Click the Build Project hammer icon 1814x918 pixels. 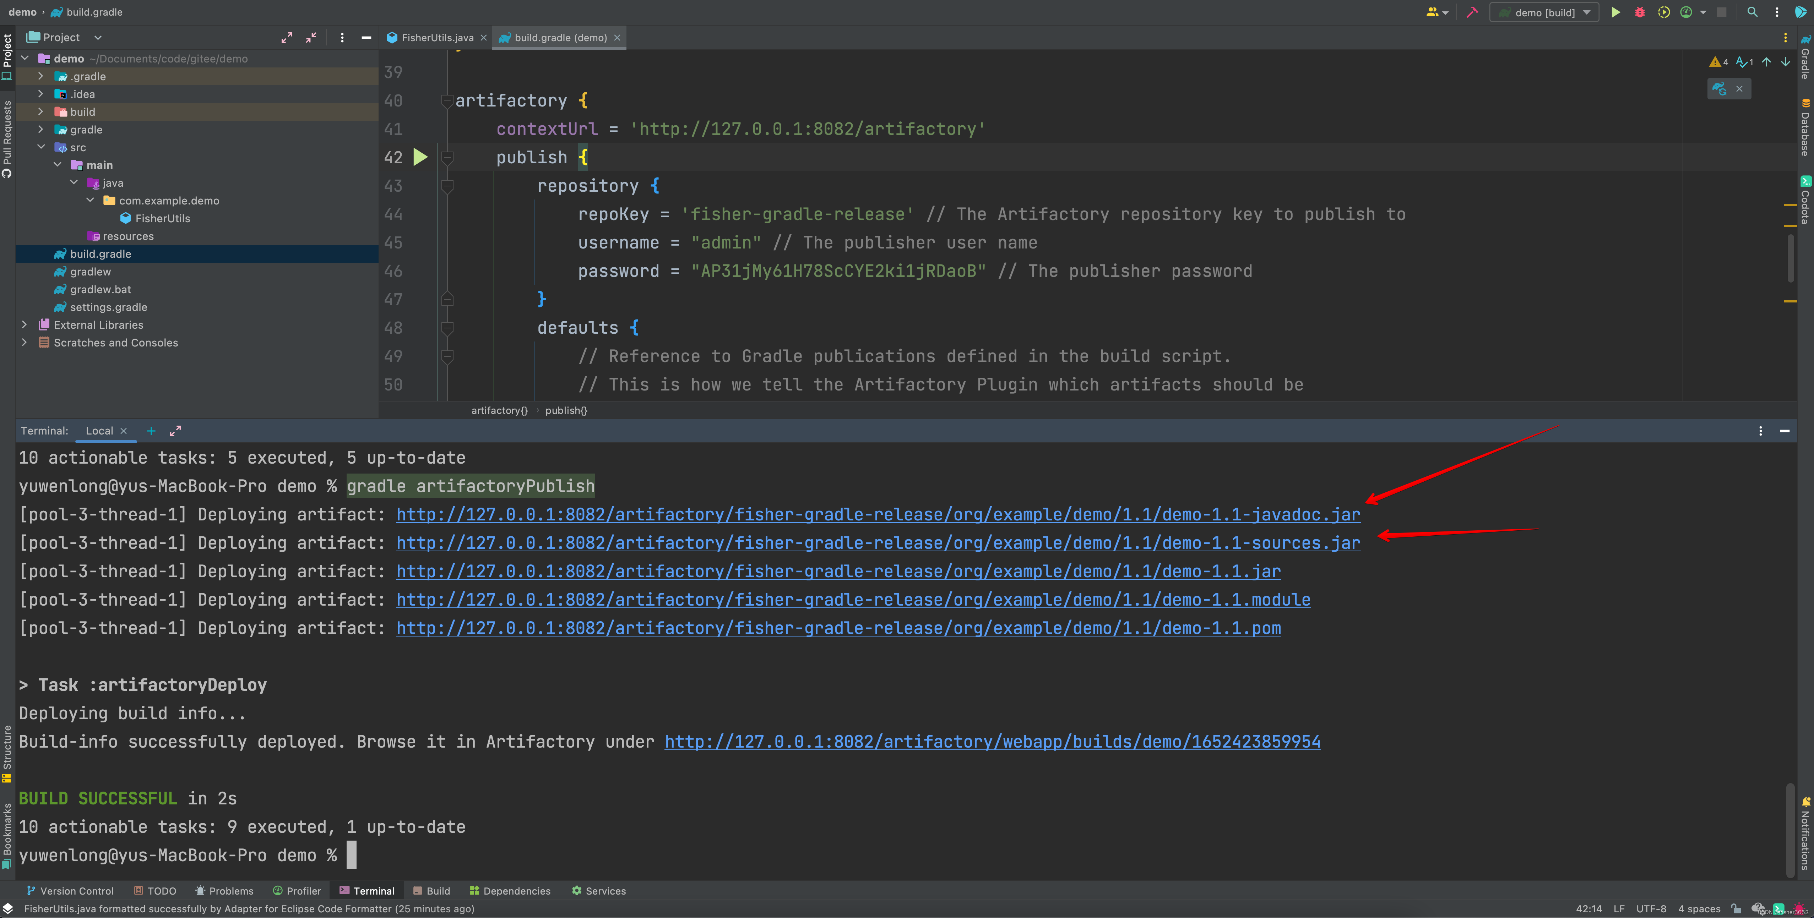tap(1472, 13)
